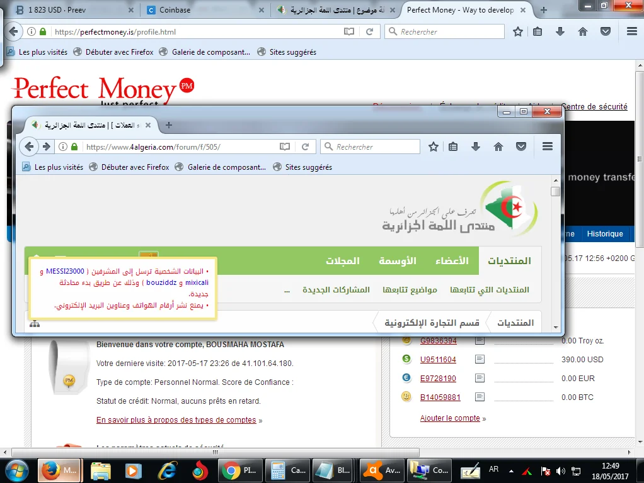Open hamburger menu in front Firefox window
Screen dimensions: 644x483
click(x=547, y=147)
